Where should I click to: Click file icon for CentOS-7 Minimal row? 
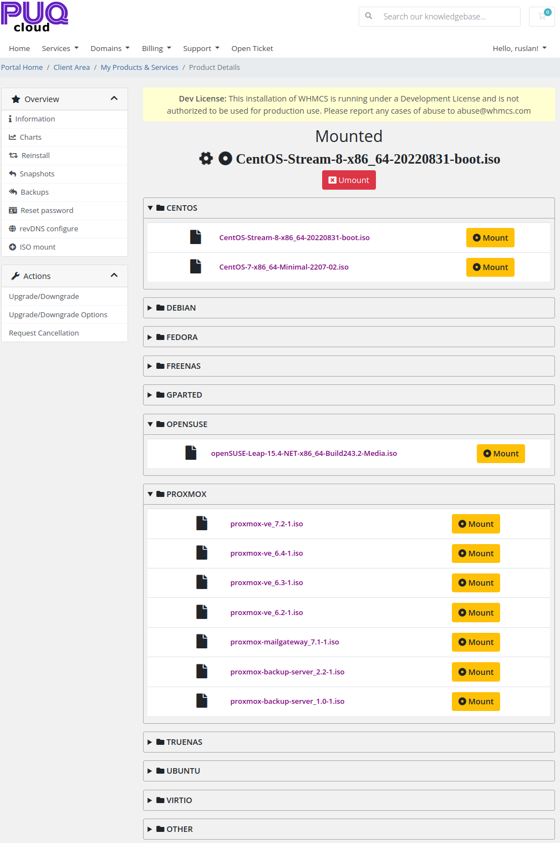point(196,267)
